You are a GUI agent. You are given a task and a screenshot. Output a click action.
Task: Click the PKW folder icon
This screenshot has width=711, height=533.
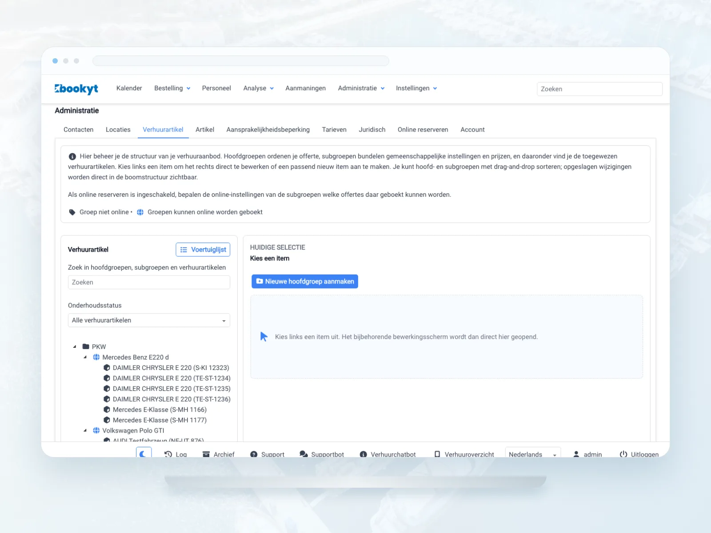(x=86, y=346)
